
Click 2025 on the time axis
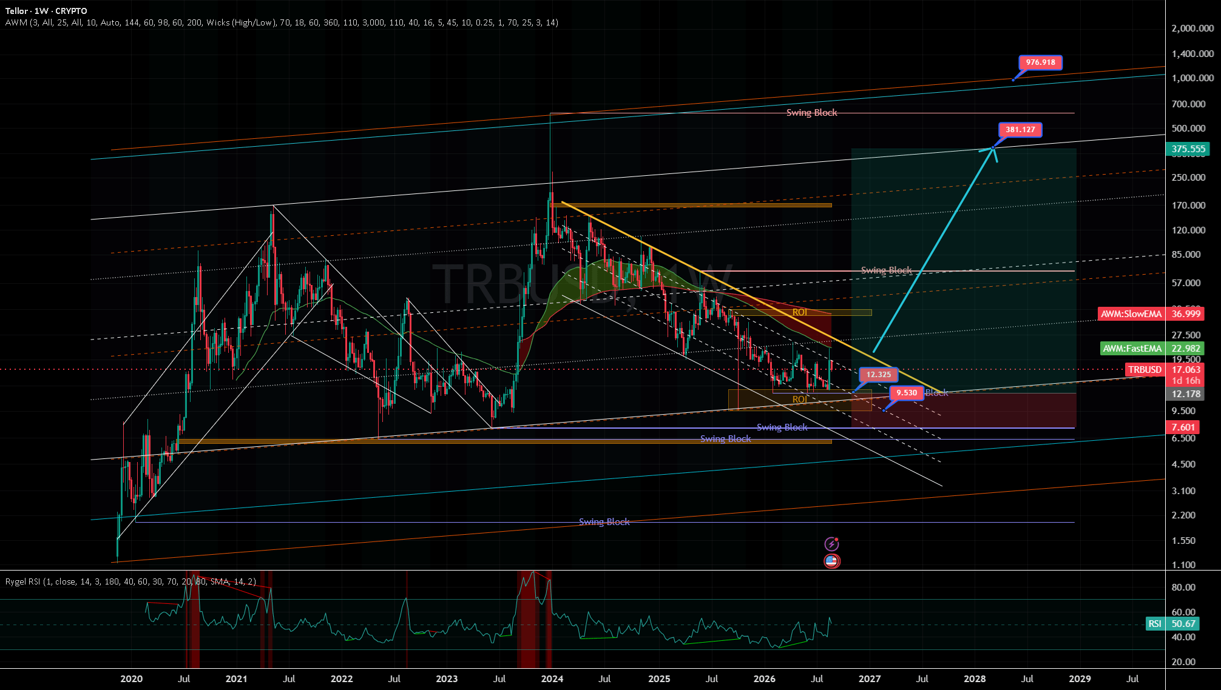[659, 679]
